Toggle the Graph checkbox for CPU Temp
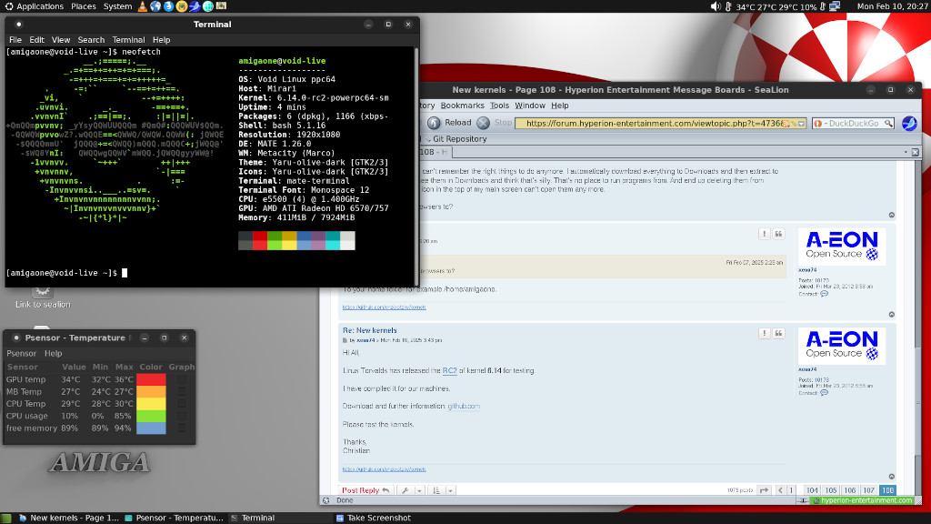 coord(182,404)
